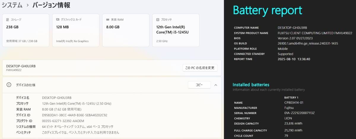Screen dimensions: 356x139
Task: Click 使用領域 37 GB / 238 GB text
Action: click(x=22, y=41)
